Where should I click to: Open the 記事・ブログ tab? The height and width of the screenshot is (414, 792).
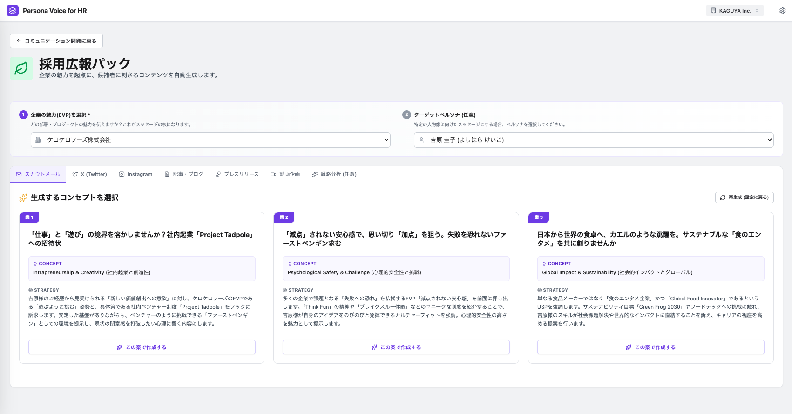pos(184,174)
